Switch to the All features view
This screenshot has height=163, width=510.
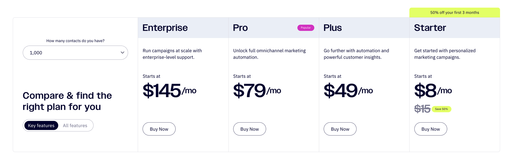[75, 125]
